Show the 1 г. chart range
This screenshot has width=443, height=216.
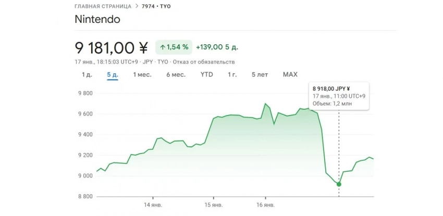pyautogui.click(x=232, y=74)
